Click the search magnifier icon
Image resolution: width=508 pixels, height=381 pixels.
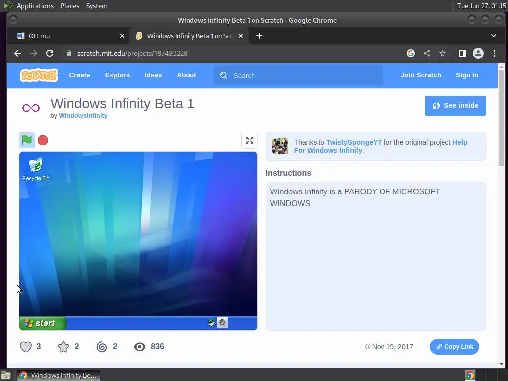[224, 75]
